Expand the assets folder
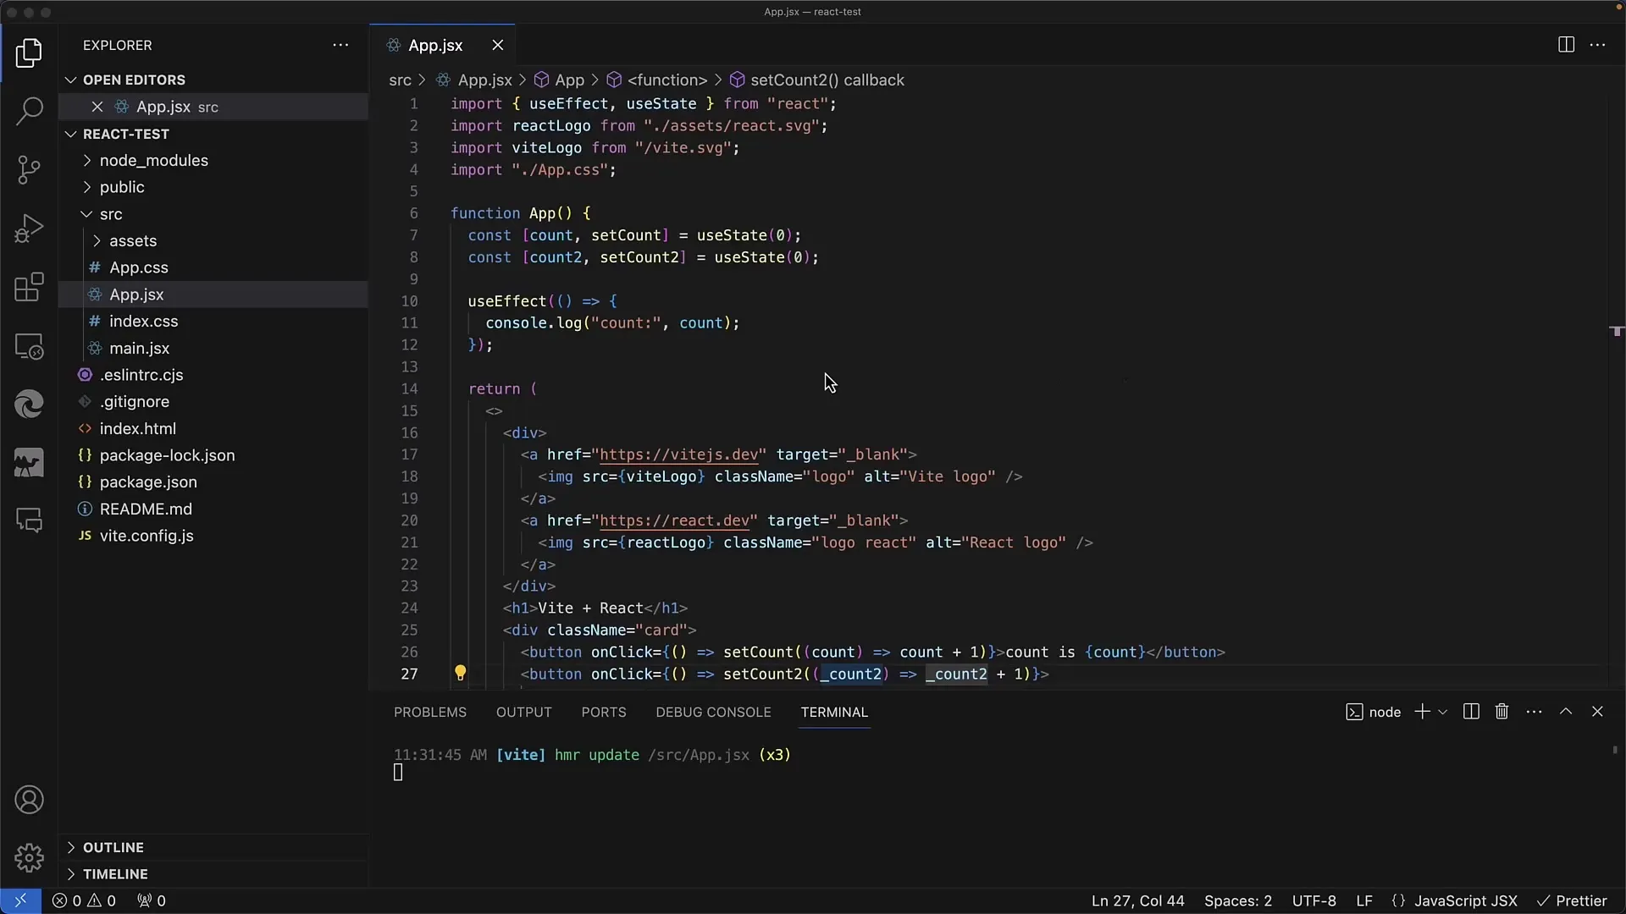Screen dimensions: 1626x914 213,240
